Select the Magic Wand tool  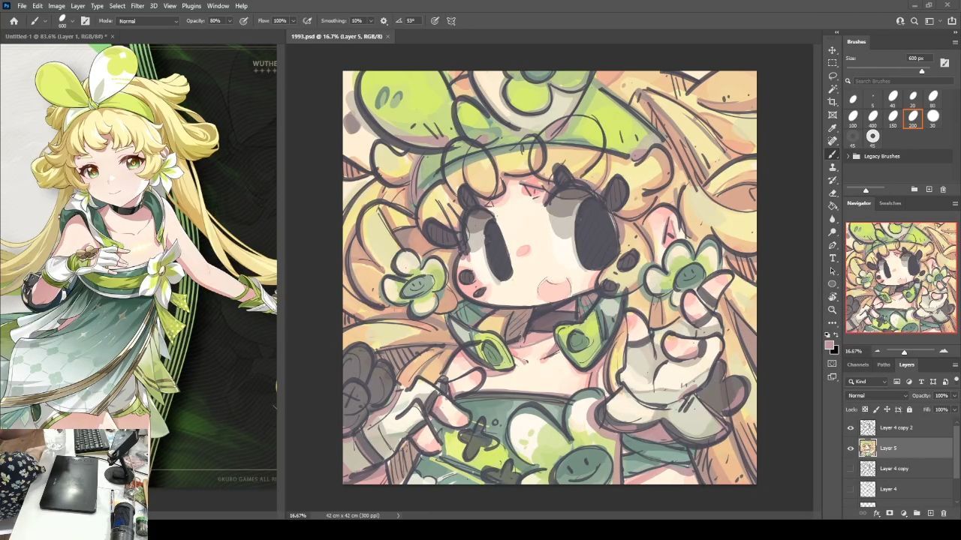[x=832, y=88]
